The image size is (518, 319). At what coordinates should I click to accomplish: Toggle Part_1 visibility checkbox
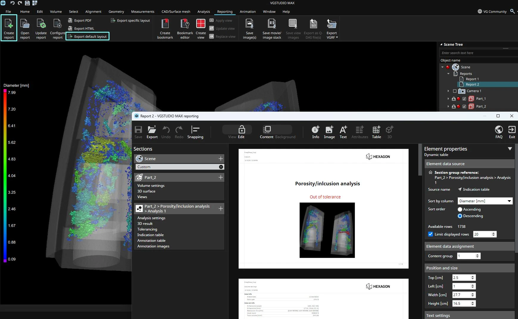pyautogui.click(x=464, y=99)
